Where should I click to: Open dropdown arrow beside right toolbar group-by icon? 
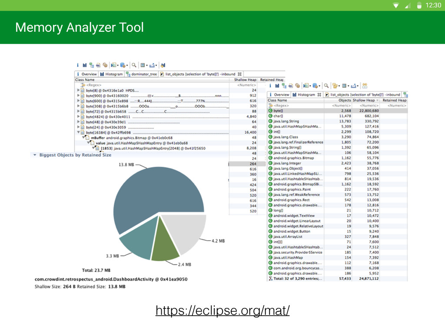coord(339,86)
